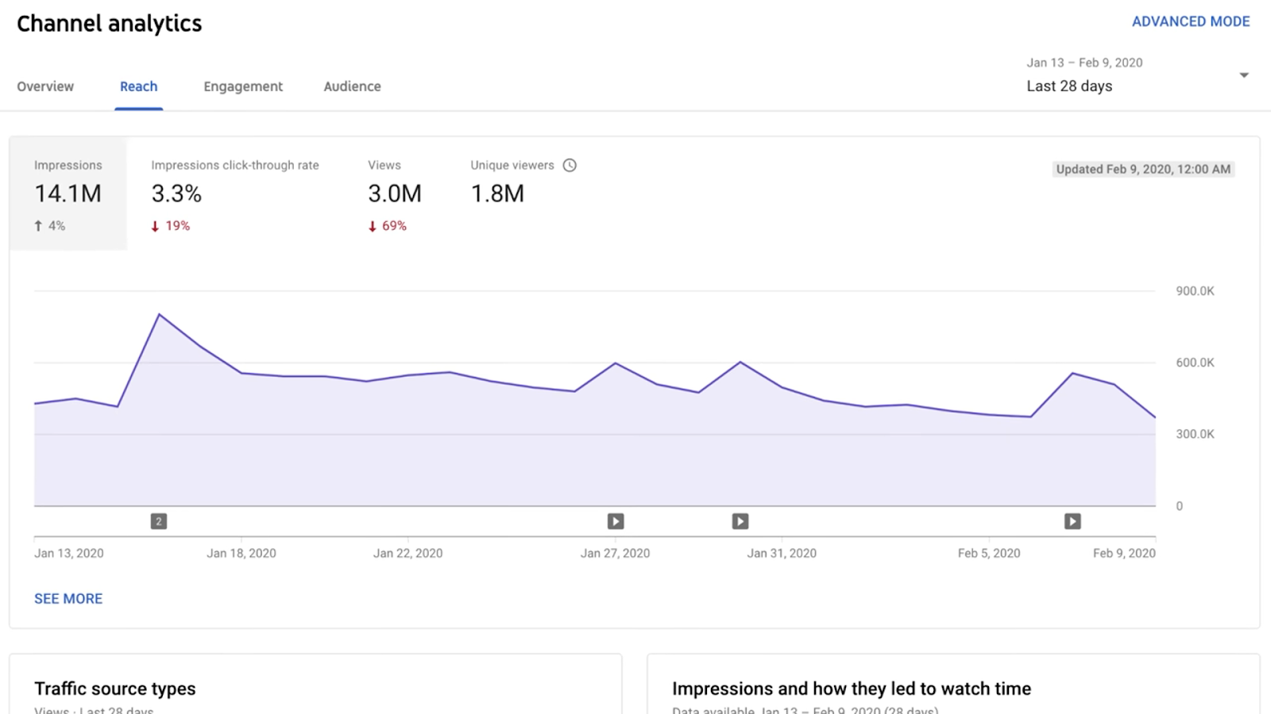Click the Jan 13, 2020 axis date
The height and width of the screenshot is (714, 1271).
(69, 553)
